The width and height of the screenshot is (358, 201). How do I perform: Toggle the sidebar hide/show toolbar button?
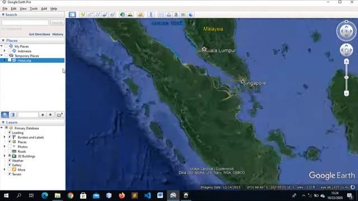coord(72,15)
